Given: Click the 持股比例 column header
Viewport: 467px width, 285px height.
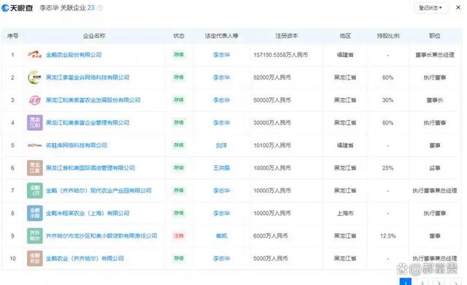Looking at the screenshot, I should pyautogui.click(x=387, y=36).
